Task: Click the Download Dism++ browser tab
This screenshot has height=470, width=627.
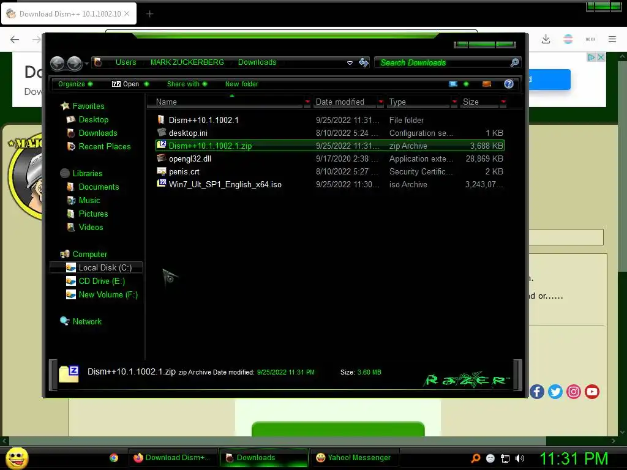Action: click(69, 13)
